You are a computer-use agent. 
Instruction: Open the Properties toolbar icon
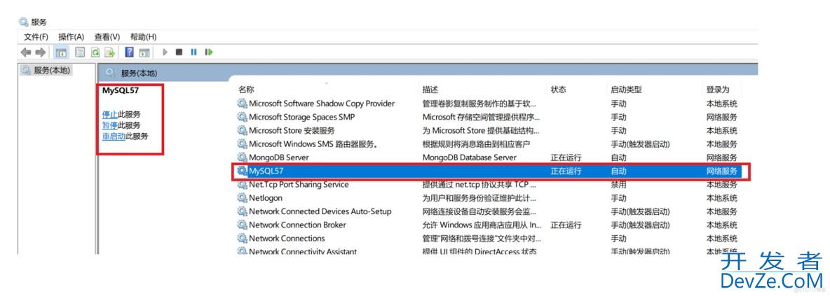80,52
